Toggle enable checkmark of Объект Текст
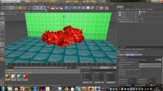 138,19
